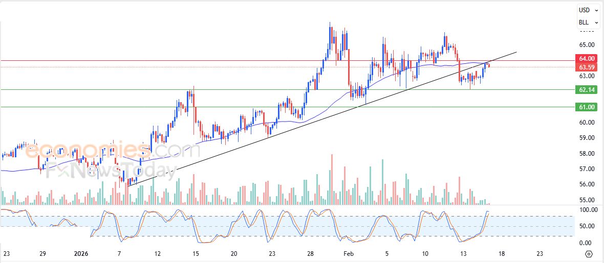The height and width of the screenshot is (263, 604).
Task: Click the Feb label on time axis
Action: 349,253
